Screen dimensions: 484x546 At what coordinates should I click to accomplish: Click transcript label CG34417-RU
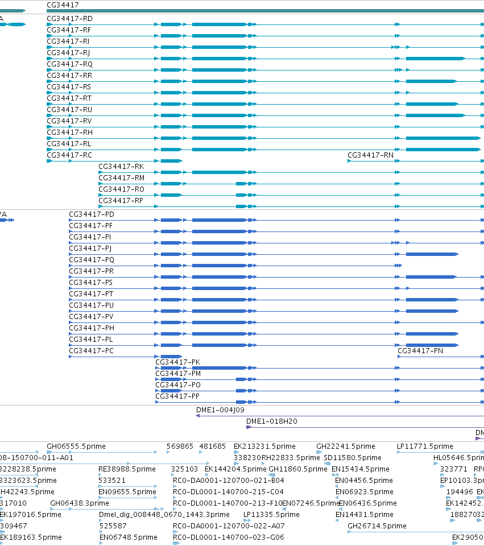click(x=69, y=110)
